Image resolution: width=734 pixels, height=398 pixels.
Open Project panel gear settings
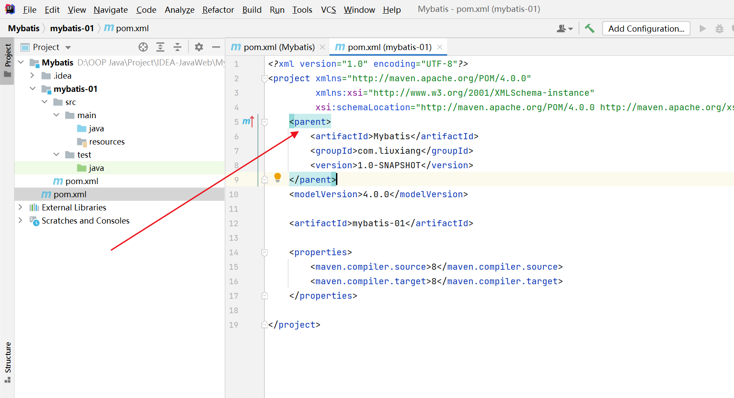pos(199,47)
